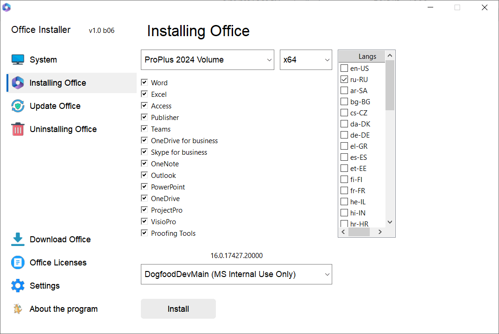The height and width of the screenshot is (334, 499).
Task: Toggle the OneDrive checkbox
Action: 144,198
